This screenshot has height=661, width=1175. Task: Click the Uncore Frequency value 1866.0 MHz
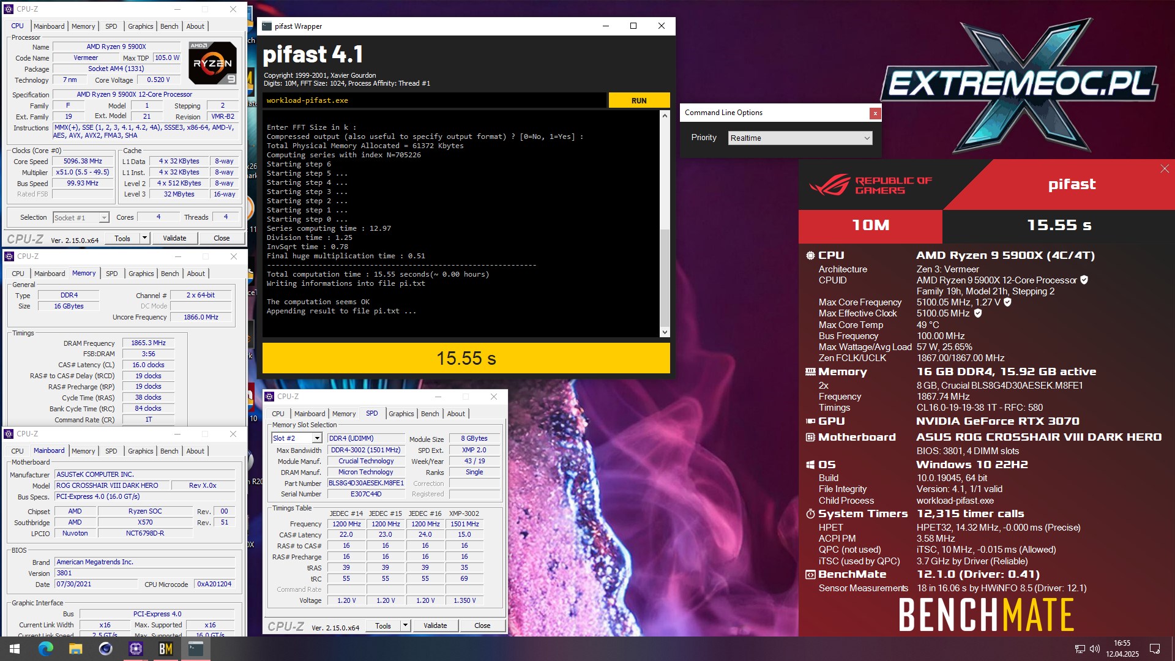(201, 317)
